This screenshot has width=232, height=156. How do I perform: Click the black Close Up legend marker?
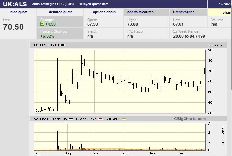click(70, 119)
